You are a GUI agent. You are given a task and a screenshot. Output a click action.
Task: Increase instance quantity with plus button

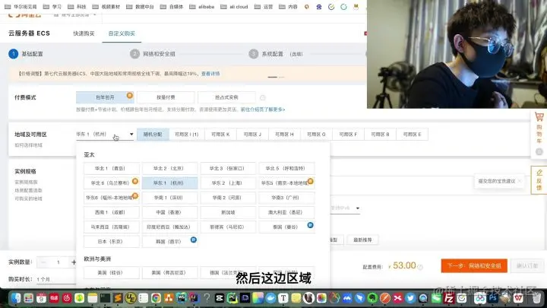click(x=74, y=262)
